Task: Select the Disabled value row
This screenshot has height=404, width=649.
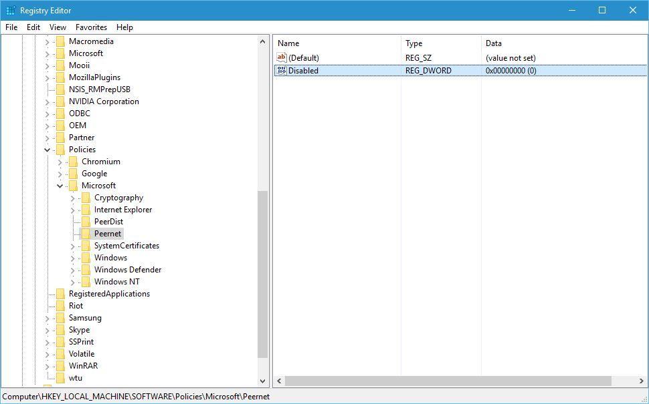Action: (460, 71)
